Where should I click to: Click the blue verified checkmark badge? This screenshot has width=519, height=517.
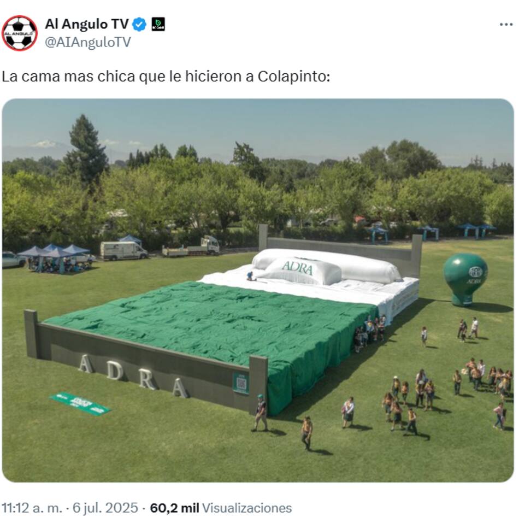coord(139,25)
